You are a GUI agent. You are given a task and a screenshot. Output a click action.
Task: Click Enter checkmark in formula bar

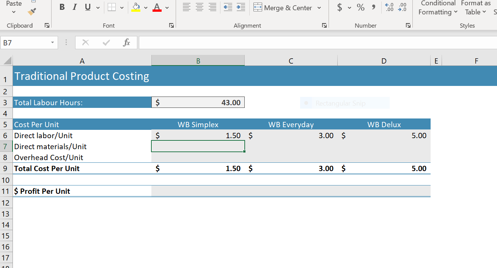(106, 43)
